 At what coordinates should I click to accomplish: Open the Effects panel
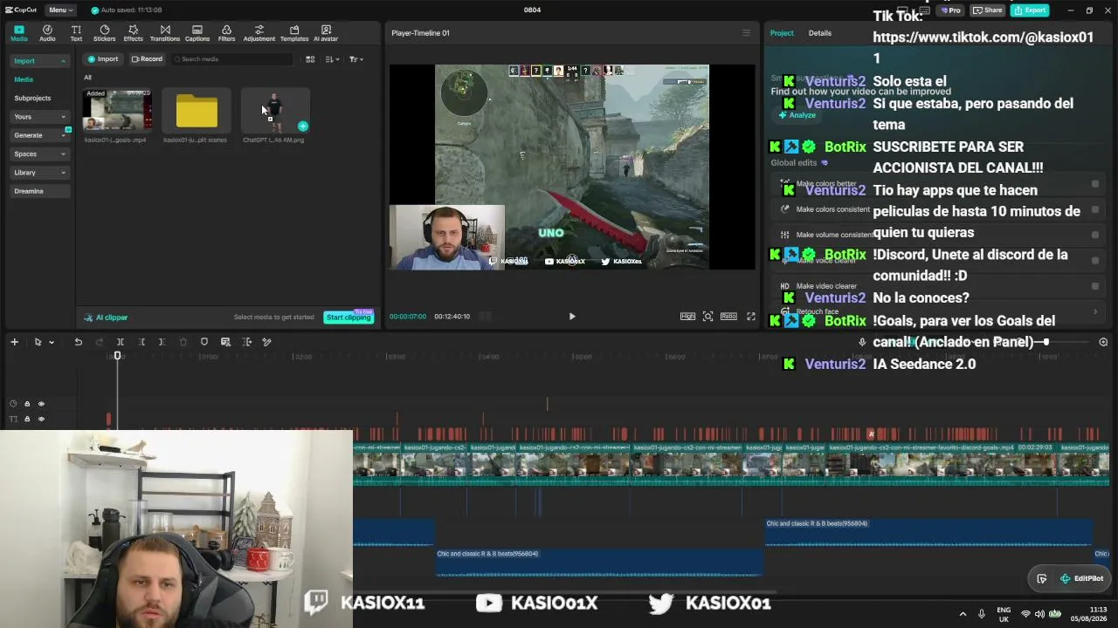133,33
